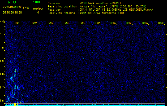The width and height of the screenshot is (167, 106).
Task: Click the 1036 time axis label
Action: pyautogui.click(x=97, y=23)
